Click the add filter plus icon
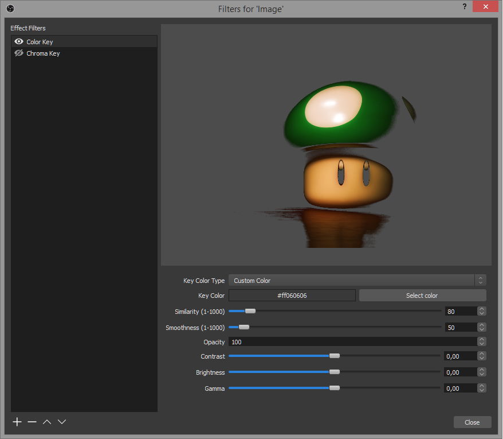503x439 pixels. (x=17, y=422)
